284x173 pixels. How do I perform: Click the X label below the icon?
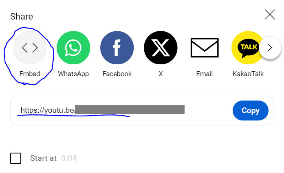(x=161, y=74)
